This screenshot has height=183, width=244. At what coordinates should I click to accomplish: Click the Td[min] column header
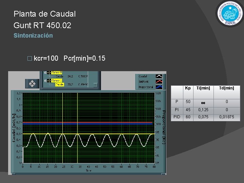[227, 88]
